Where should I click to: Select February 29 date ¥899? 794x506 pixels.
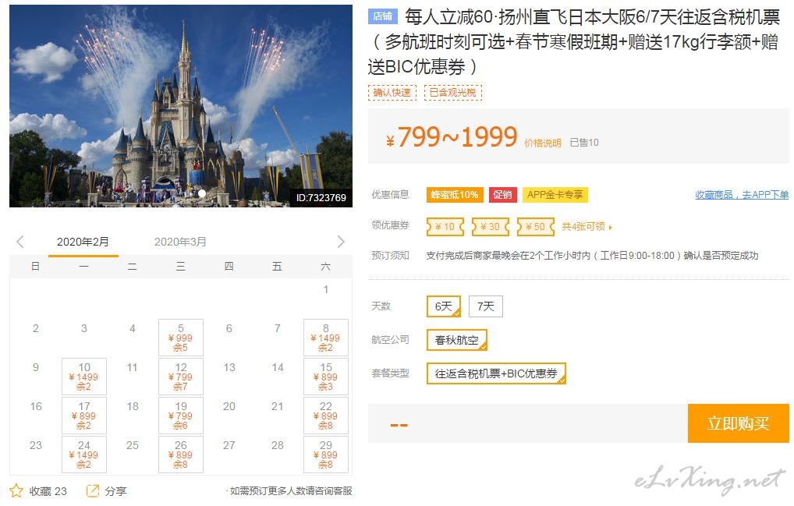point(325,455)
